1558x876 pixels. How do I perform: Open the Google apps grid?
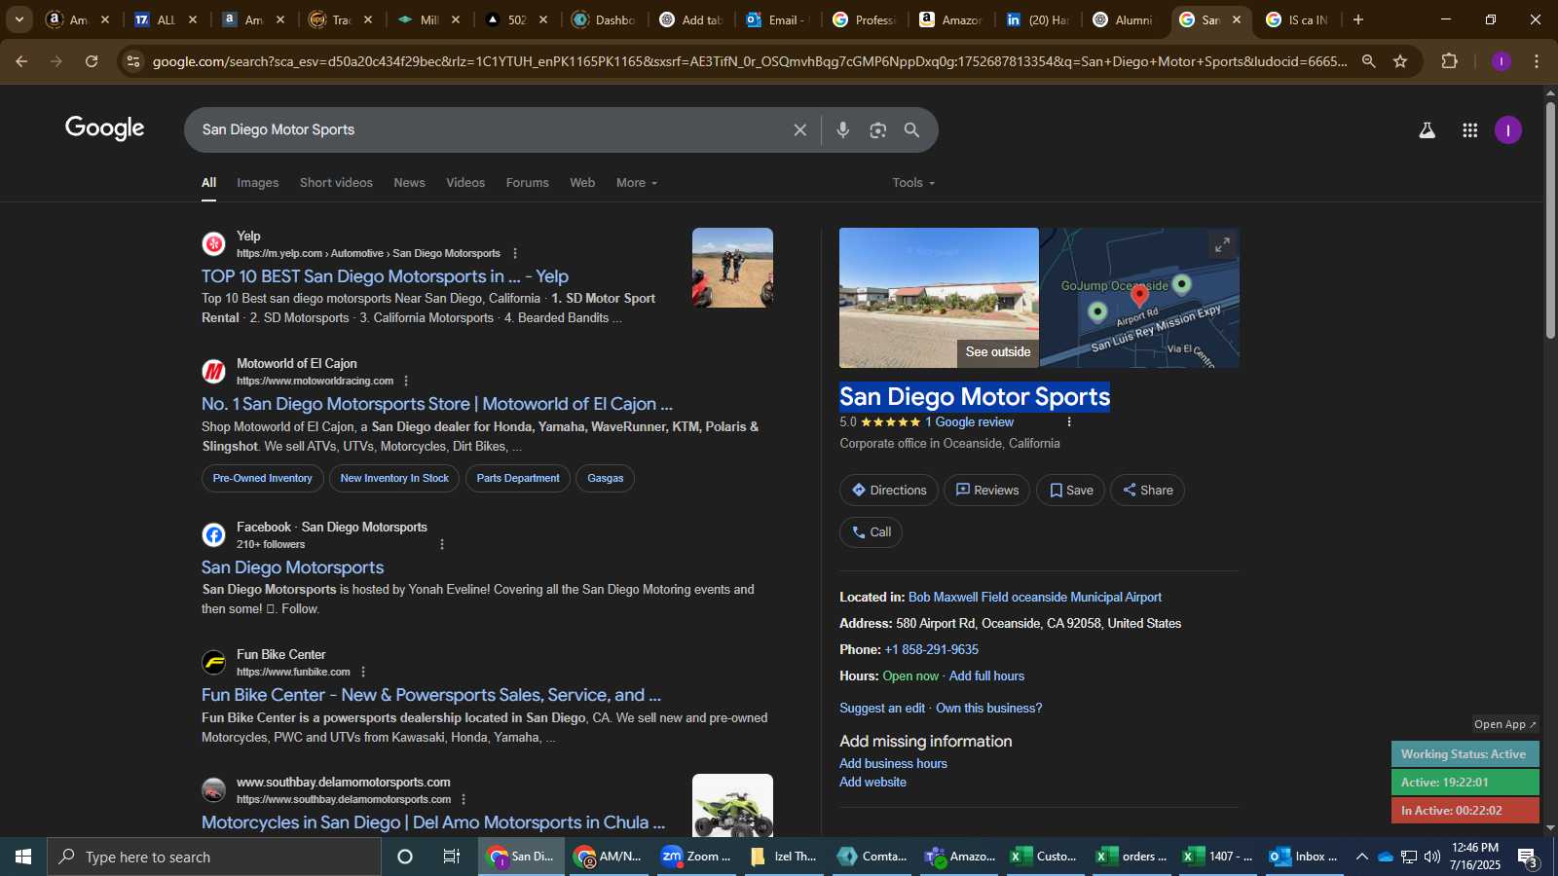pyautogui.click(x=1470, y=130)
